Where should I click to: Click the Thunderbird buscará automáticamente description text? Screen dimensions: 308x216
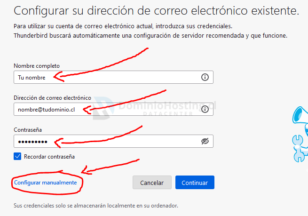pos(150,36)
